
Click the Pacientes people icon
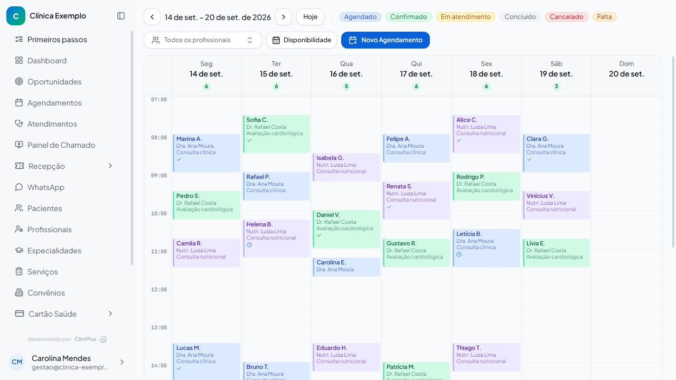click(19, 208)
